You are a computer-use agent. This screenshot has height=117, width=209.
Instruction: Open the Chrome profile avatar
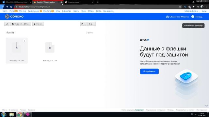tap(202, 6)
